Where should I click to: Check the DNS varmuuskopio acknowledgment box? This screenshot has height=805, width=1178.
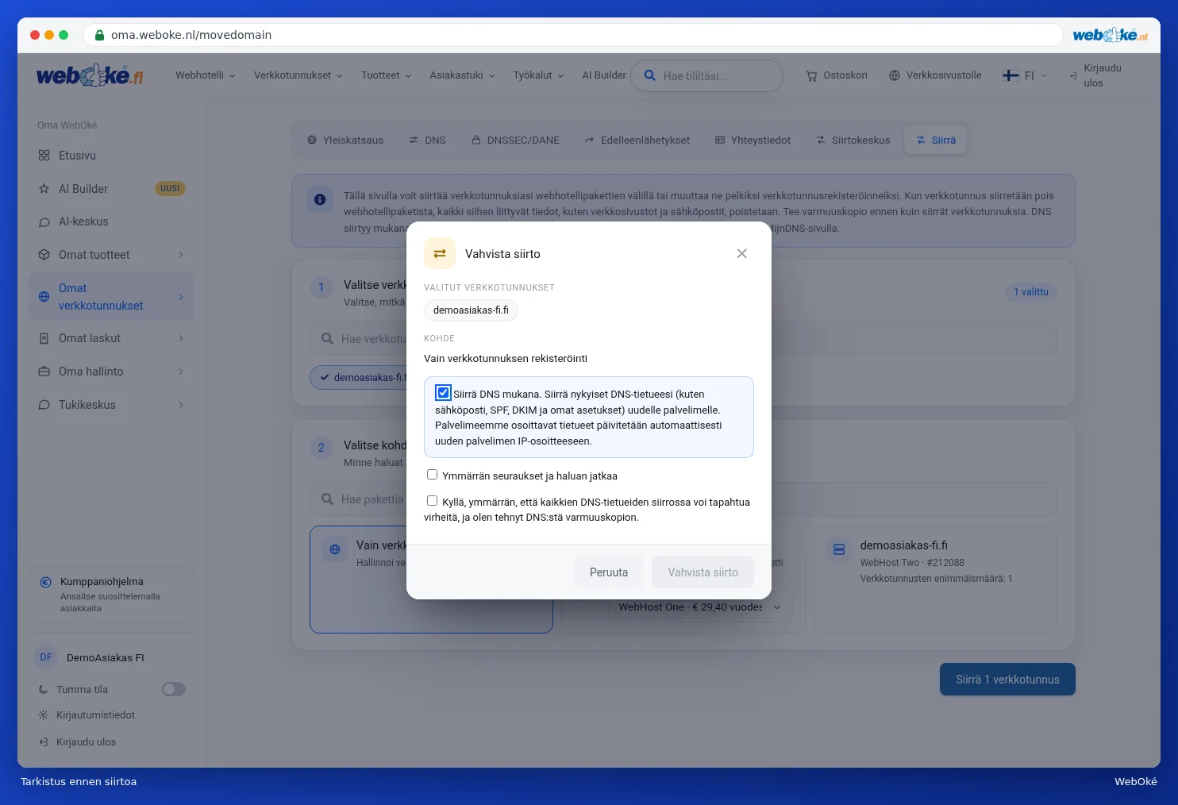[432, 501]
